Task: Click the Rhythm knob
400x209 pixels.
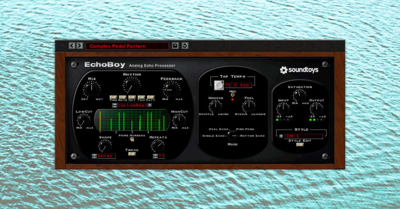Action: [131, 85]
